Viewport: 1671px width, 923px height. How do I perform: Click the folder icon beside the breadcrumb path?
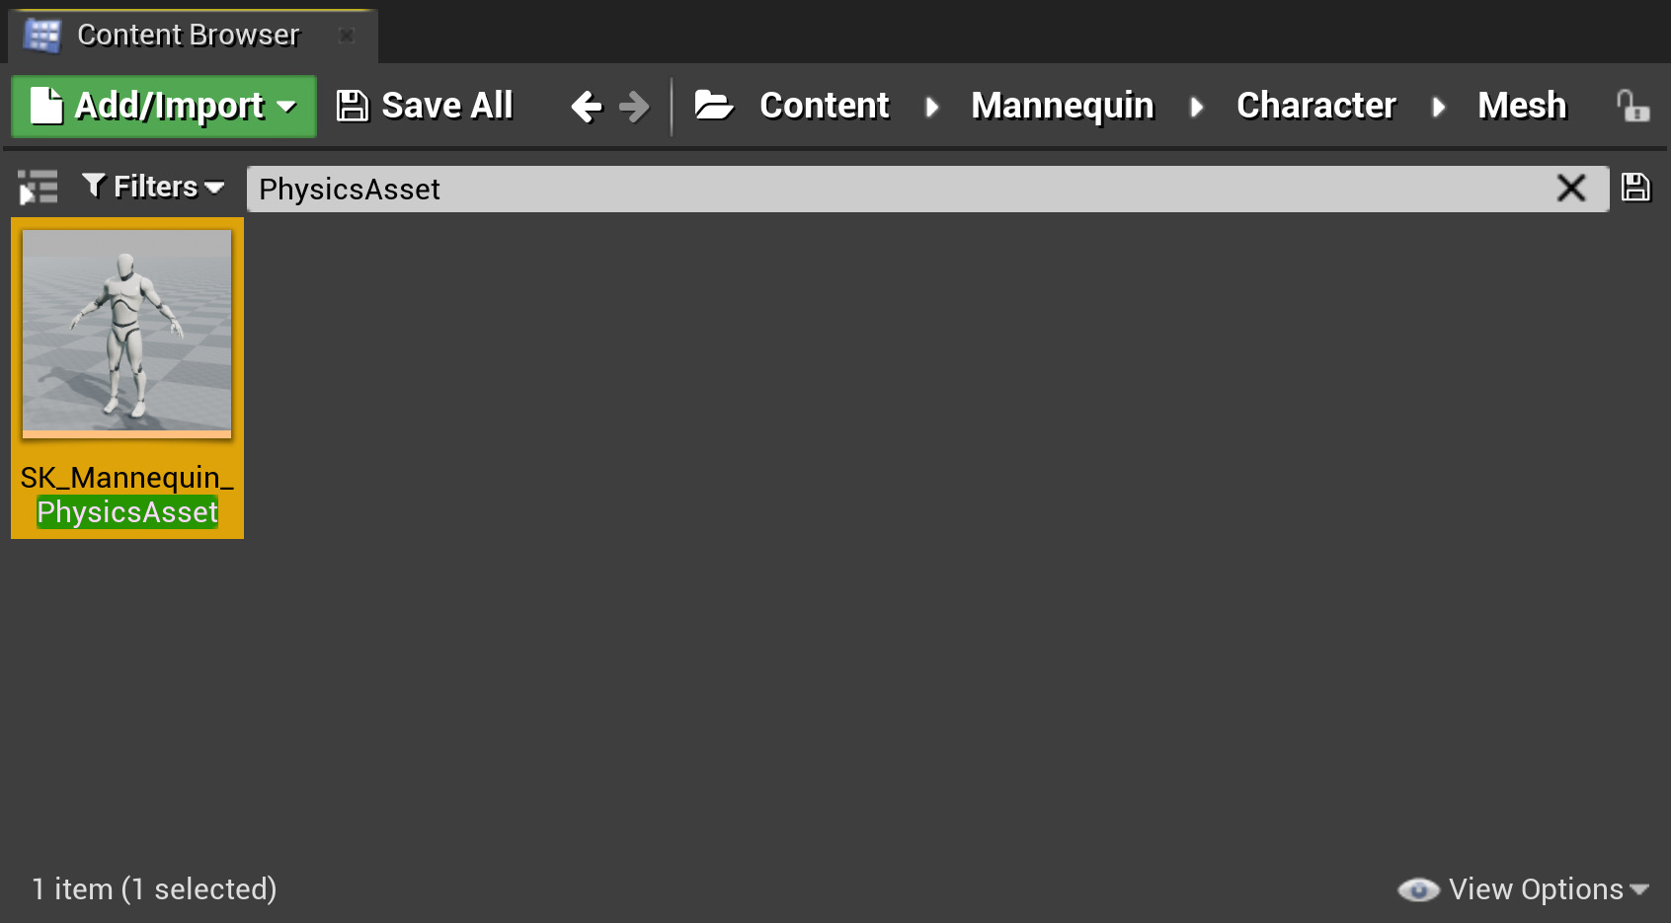714,106
